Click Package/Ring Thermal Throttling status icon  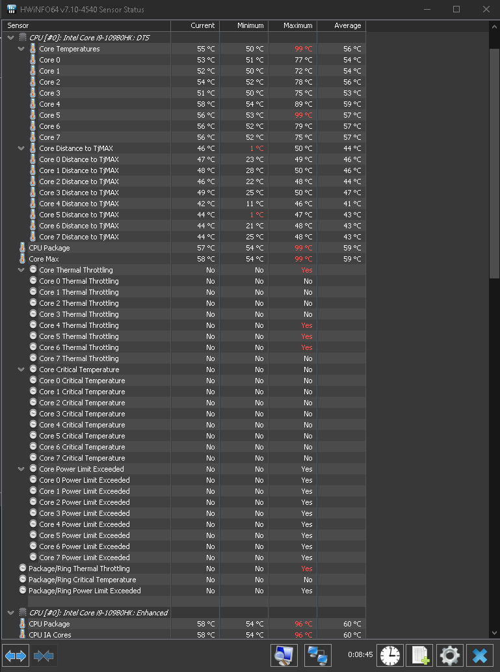23,569
